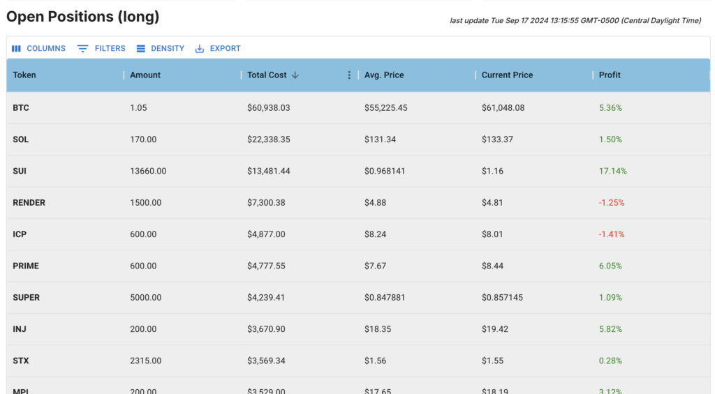
Task: Select the BTC token cell
Action: [65, 108]
